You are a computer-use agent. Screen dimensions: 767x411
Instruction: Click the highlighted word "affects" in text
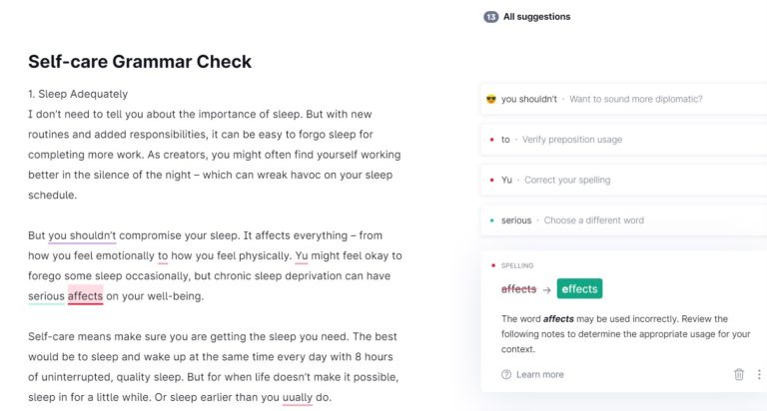pos(85,296)
